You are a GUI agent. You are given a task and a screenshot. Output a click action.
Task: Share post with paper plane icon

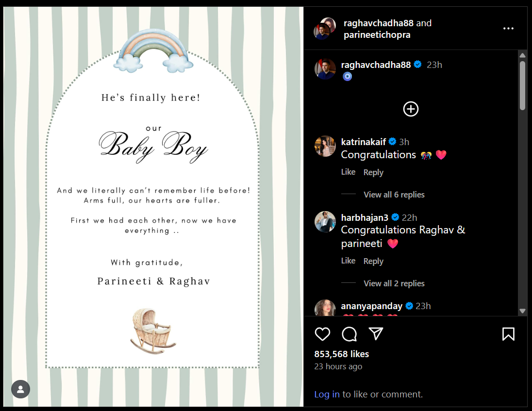pyautogui.click(x=376, y=334)
